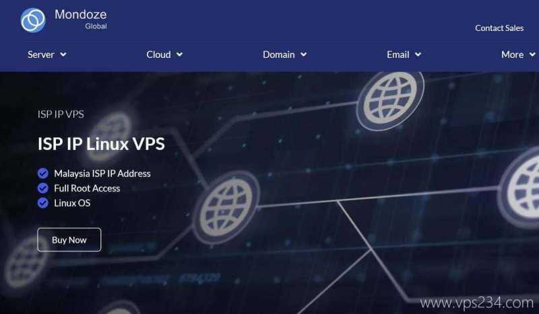Image resolution: width=539 pixels, height=314 pixels.
Task: Open the Email menu item
Action: coord(398,54)
